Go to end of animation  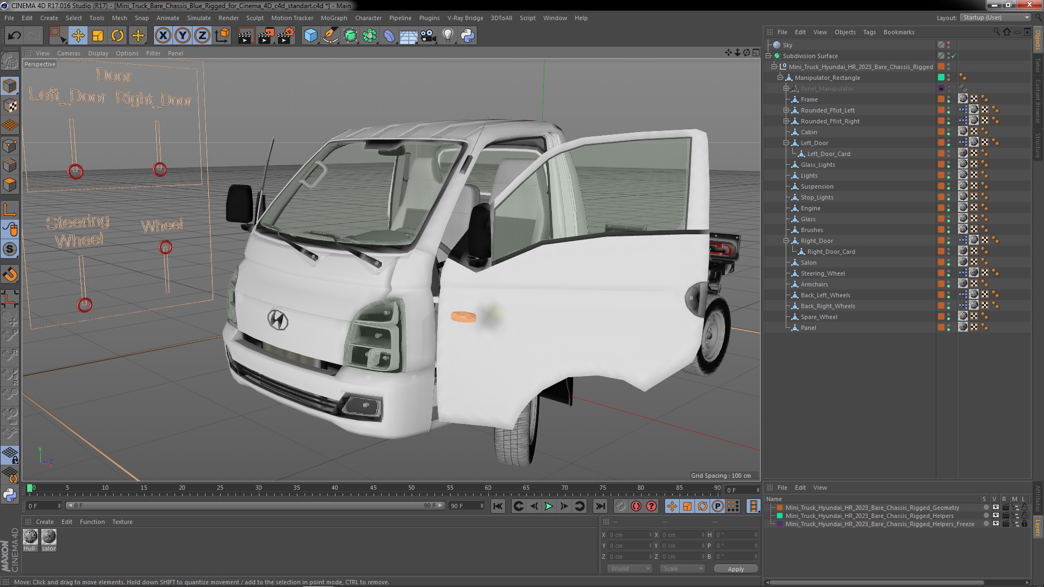pyautogui.click(x=600, y=506)
